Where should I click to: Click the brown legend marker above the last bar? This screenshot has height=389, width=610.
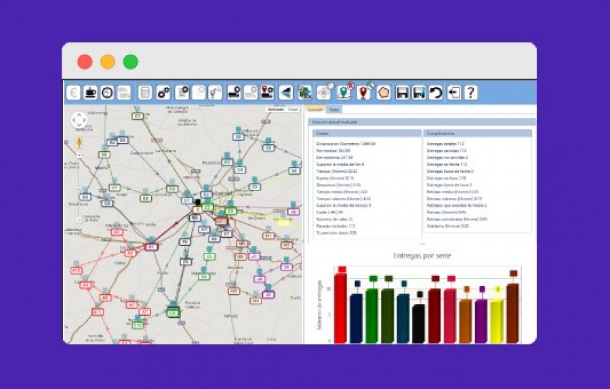[514, 274]
